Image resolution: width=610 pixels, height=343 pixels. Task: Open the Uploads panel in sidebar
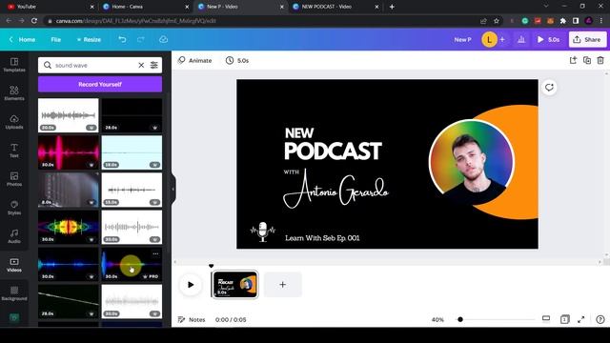(x=14, y=122)
